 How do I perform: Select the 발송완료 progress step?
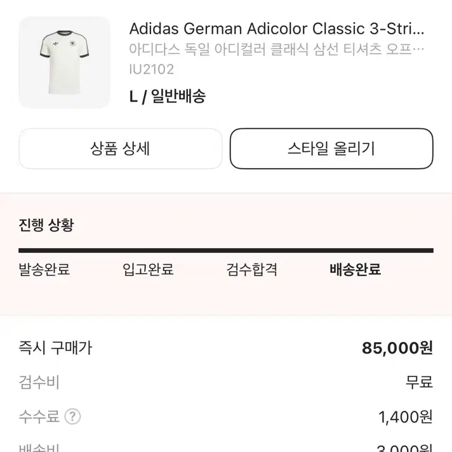[x=44, y=270]
